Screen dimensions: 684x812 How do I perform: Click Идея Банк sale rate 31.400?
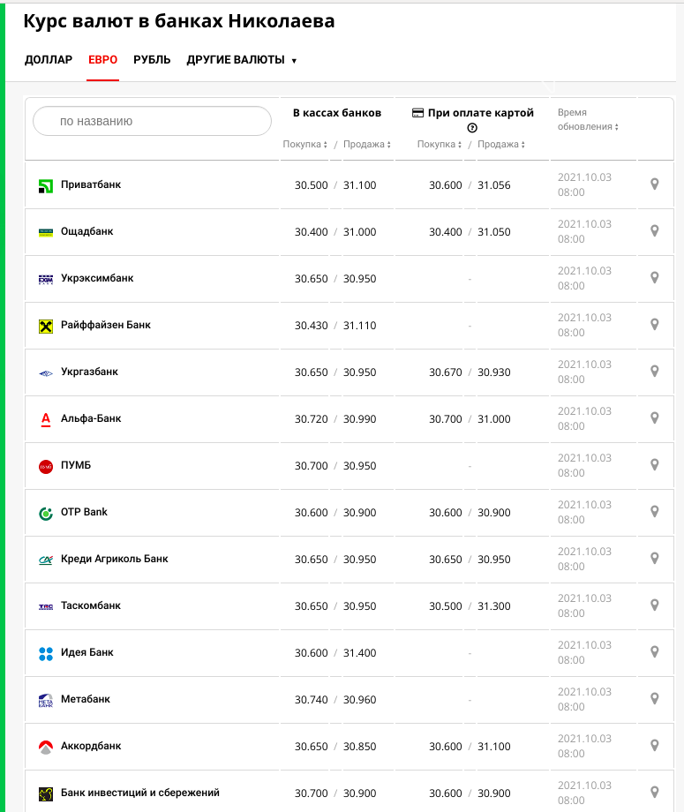pos(359,653)
